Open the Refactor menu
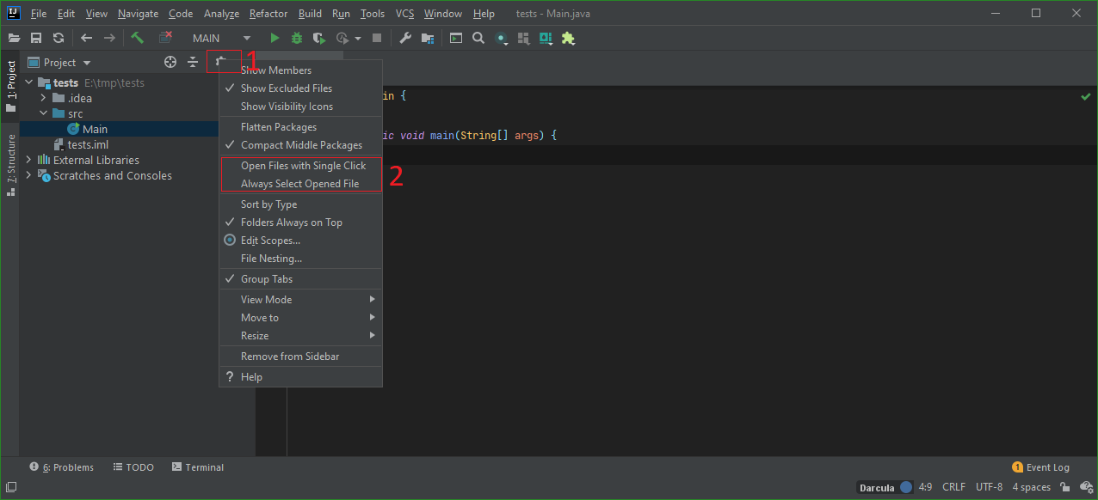Viewport: 1098px width, 500px height. click(x=268, y=13)
